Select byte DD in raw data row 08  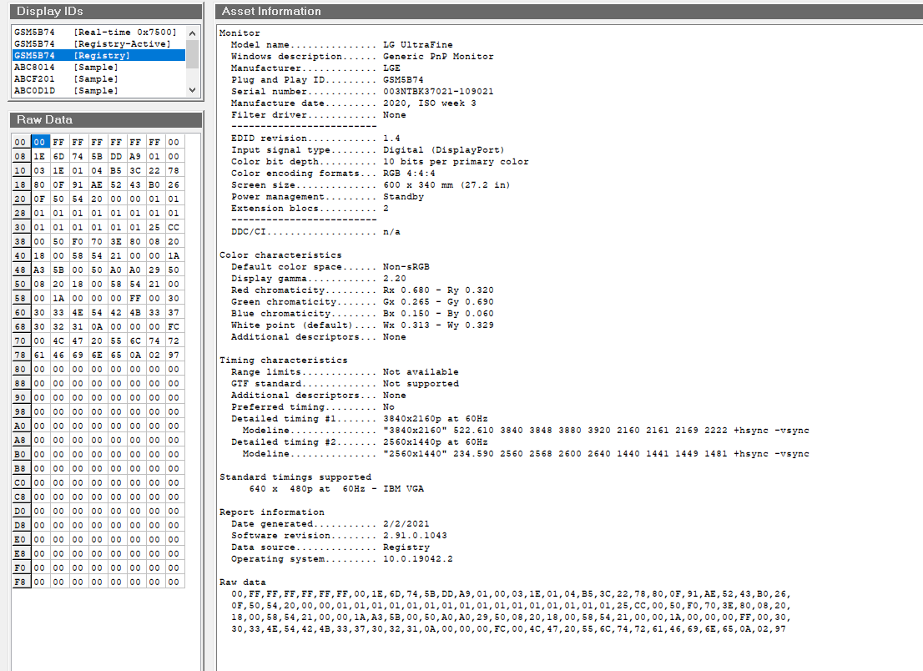click(116, 157)
